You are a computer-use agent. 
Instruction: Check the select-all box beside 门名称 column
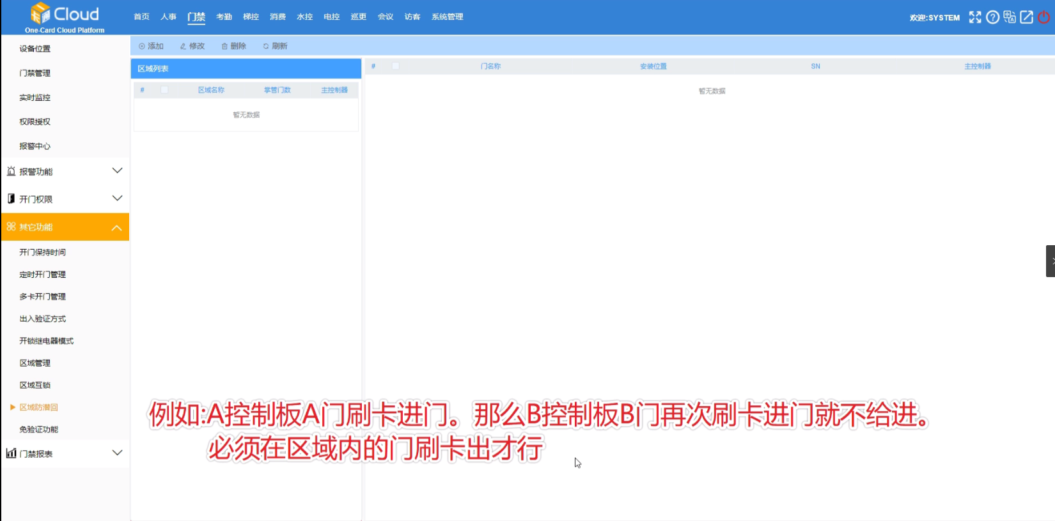point(396,66)
